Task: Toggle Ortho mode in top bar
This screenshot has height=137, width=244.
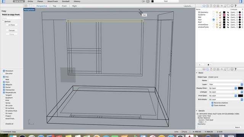Action: pyautogui.click(x=30, y=1)
